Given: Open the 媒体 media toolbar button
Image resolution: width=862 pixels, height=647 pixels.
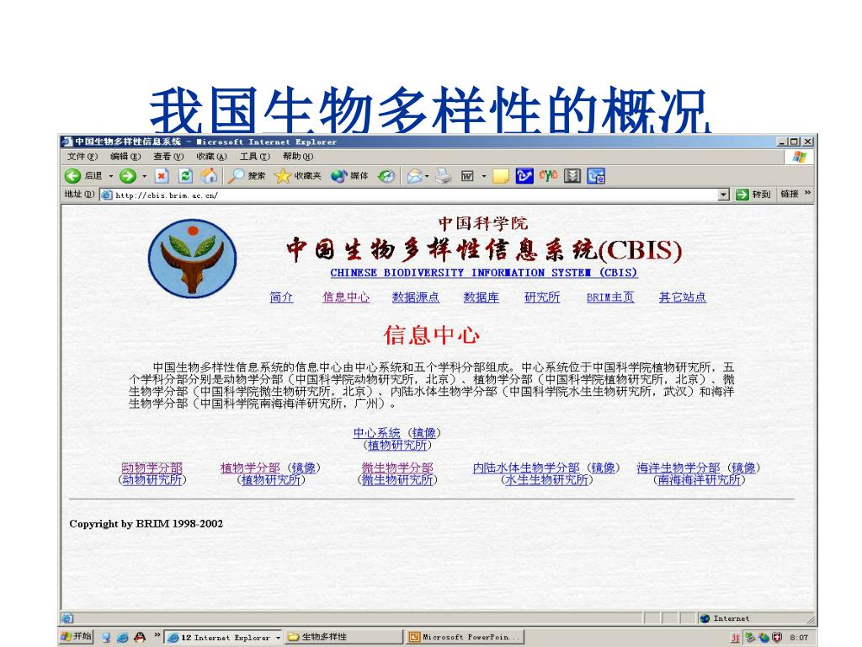Looking at the screenshot, I should coord(349,176).
